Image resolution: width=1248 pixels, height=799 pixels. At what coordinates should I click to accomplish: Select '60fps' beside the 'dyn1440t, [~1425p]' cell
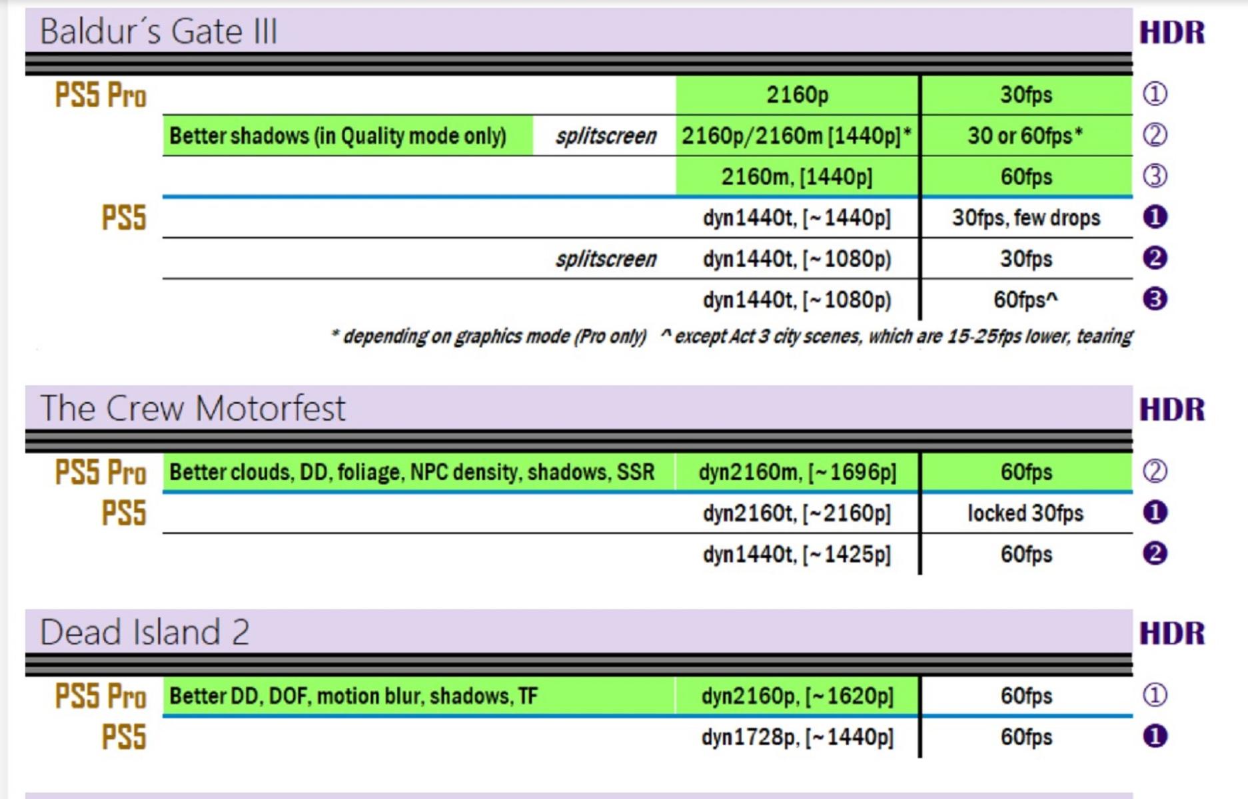tap(1026, 555)
